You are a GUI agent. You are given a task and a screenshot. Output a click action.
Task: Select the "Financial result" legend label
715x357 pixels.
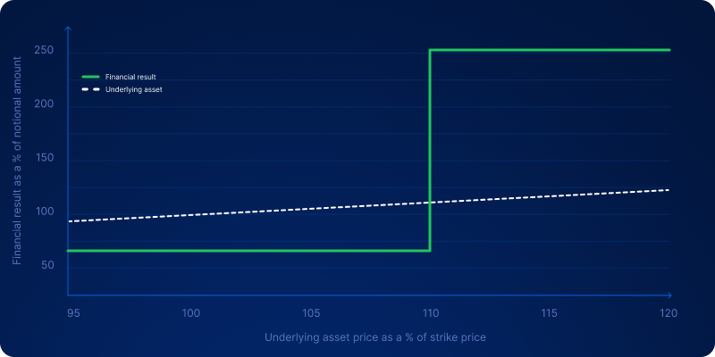click(x=130, y=77)
